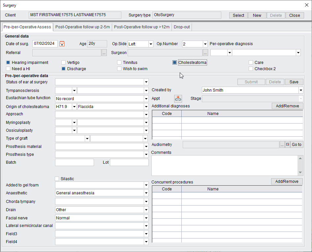Open the Status of ear at surgery dropdown
Viewport: 312px width, 252px height.
point(146,82)
